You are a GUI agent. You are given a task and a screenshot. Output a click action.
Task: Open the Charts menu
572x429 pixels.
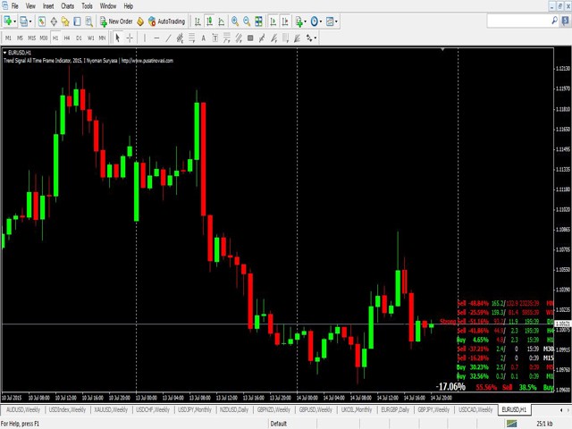67,5
